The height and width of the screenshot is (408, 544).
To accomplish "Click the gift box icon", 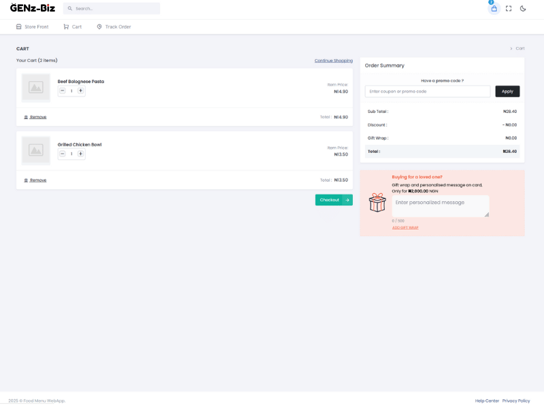I will click(x=377, y=202).
